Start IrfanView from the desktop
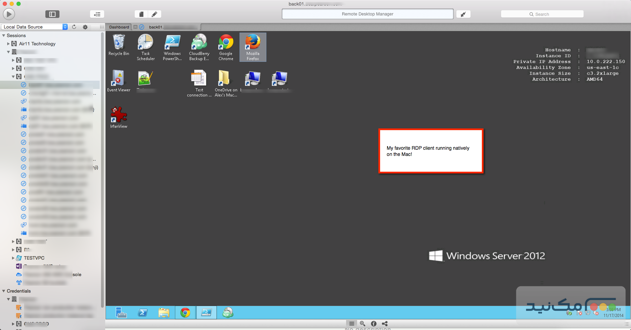This screenshot has height=330, width=631. pos(119,115)
